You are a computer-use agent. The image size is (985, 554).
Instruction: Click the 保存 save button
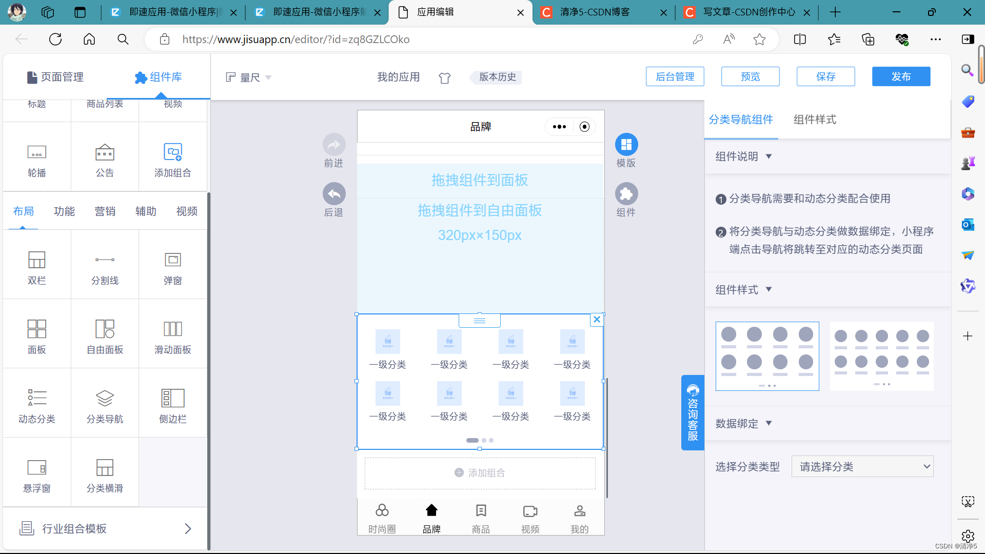point(825,76)
